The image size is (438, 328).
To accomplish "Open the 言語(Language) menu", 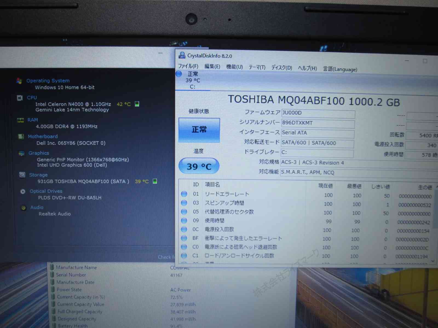I will click(340, 69).
